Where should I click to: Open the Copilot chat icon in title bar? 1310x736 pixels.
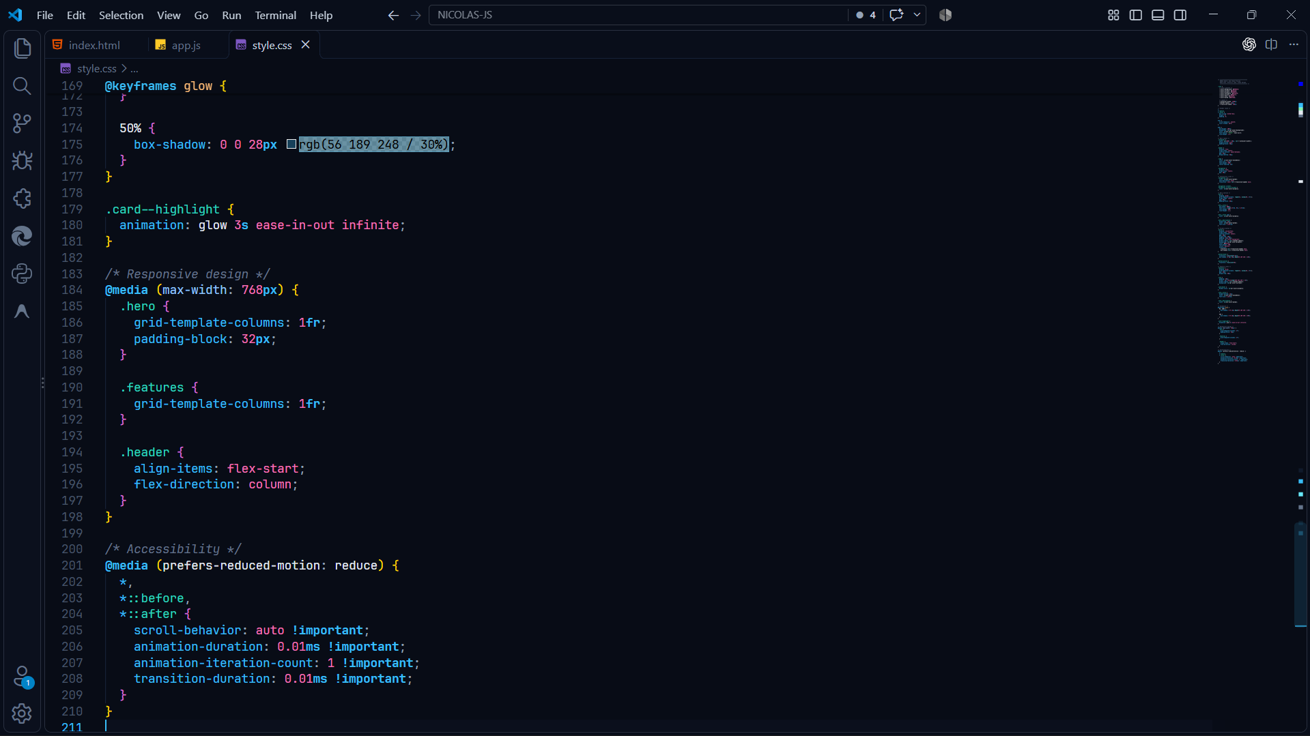[896, 15]
